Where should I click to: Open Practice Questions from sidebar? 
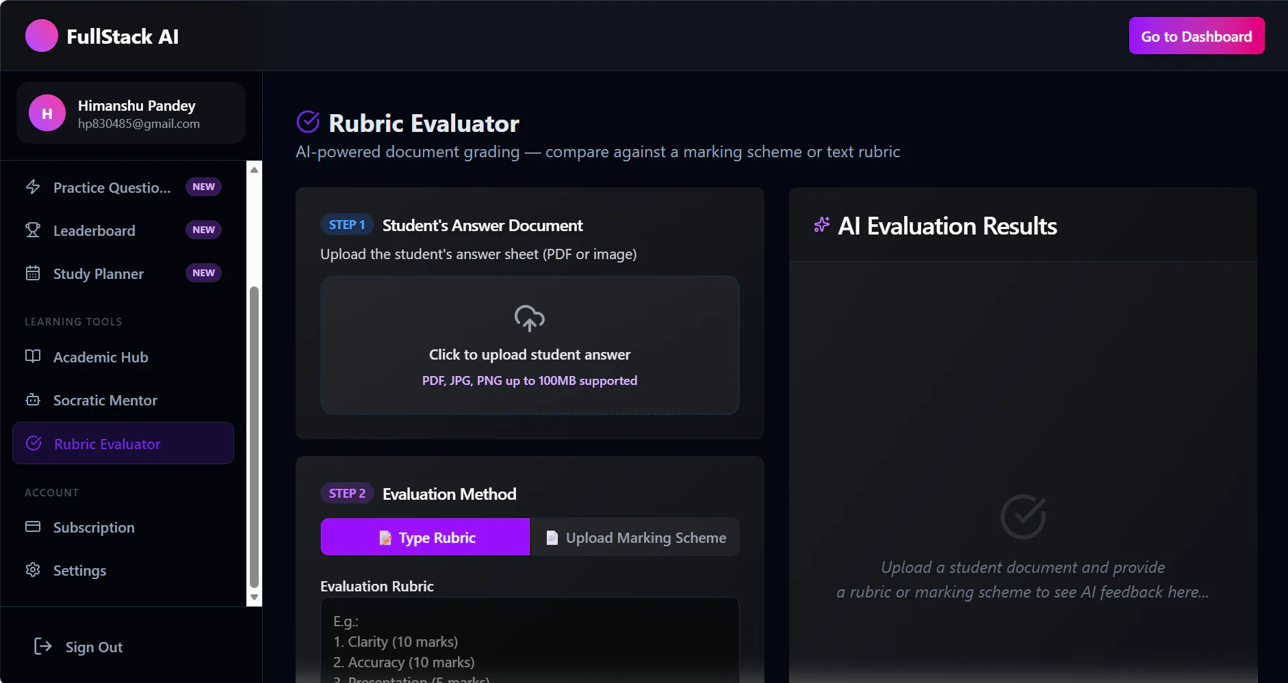coord(123,187)
